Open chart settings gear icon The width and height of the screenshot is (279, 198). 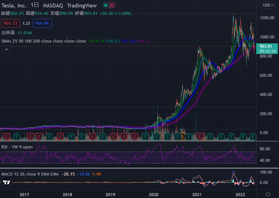click(x=268, y=194)
